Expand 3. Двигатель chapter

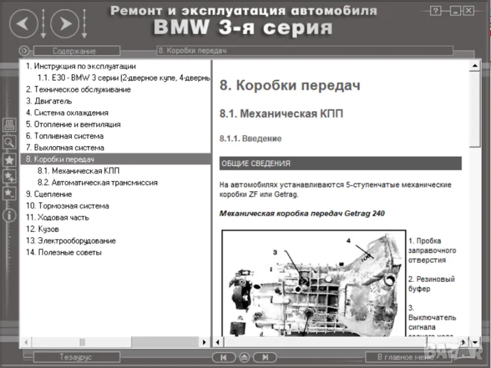(x=48, y=101)
